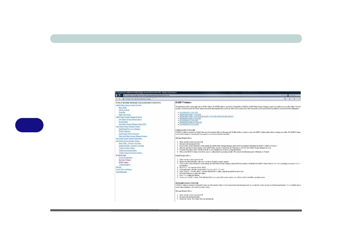The image size is (352, 248).
Task: Open the Right-Click Menus link
Action: point(125,115)
